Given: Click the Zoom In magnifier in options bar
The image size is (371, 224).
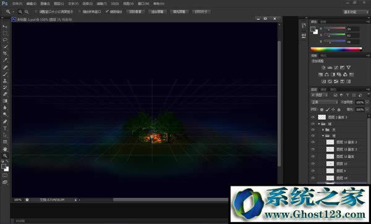Looking at the screenshot, I should click(x=20, y=12).
